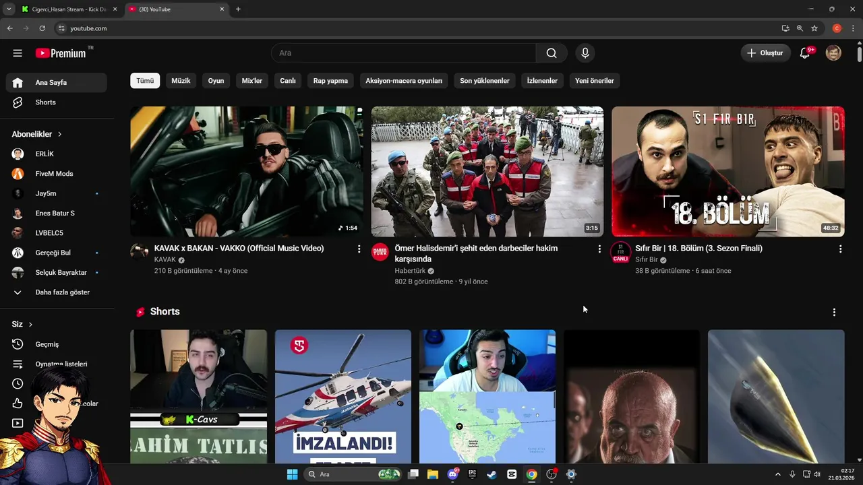Open the Shorts shelf three-dot menu

click(x=834, y=313)
